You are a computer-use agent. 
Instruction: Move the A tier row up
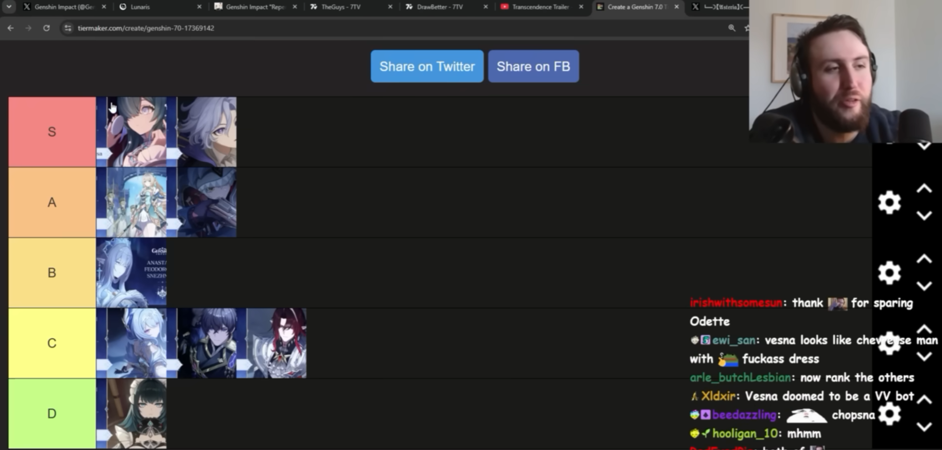point(924,189)
